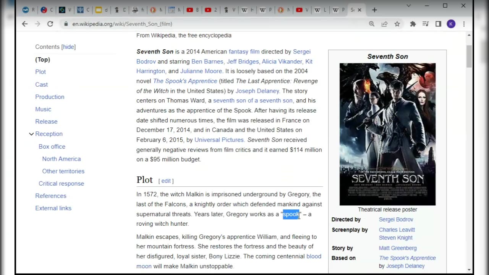Go to External links in contents

pos(53,208)
